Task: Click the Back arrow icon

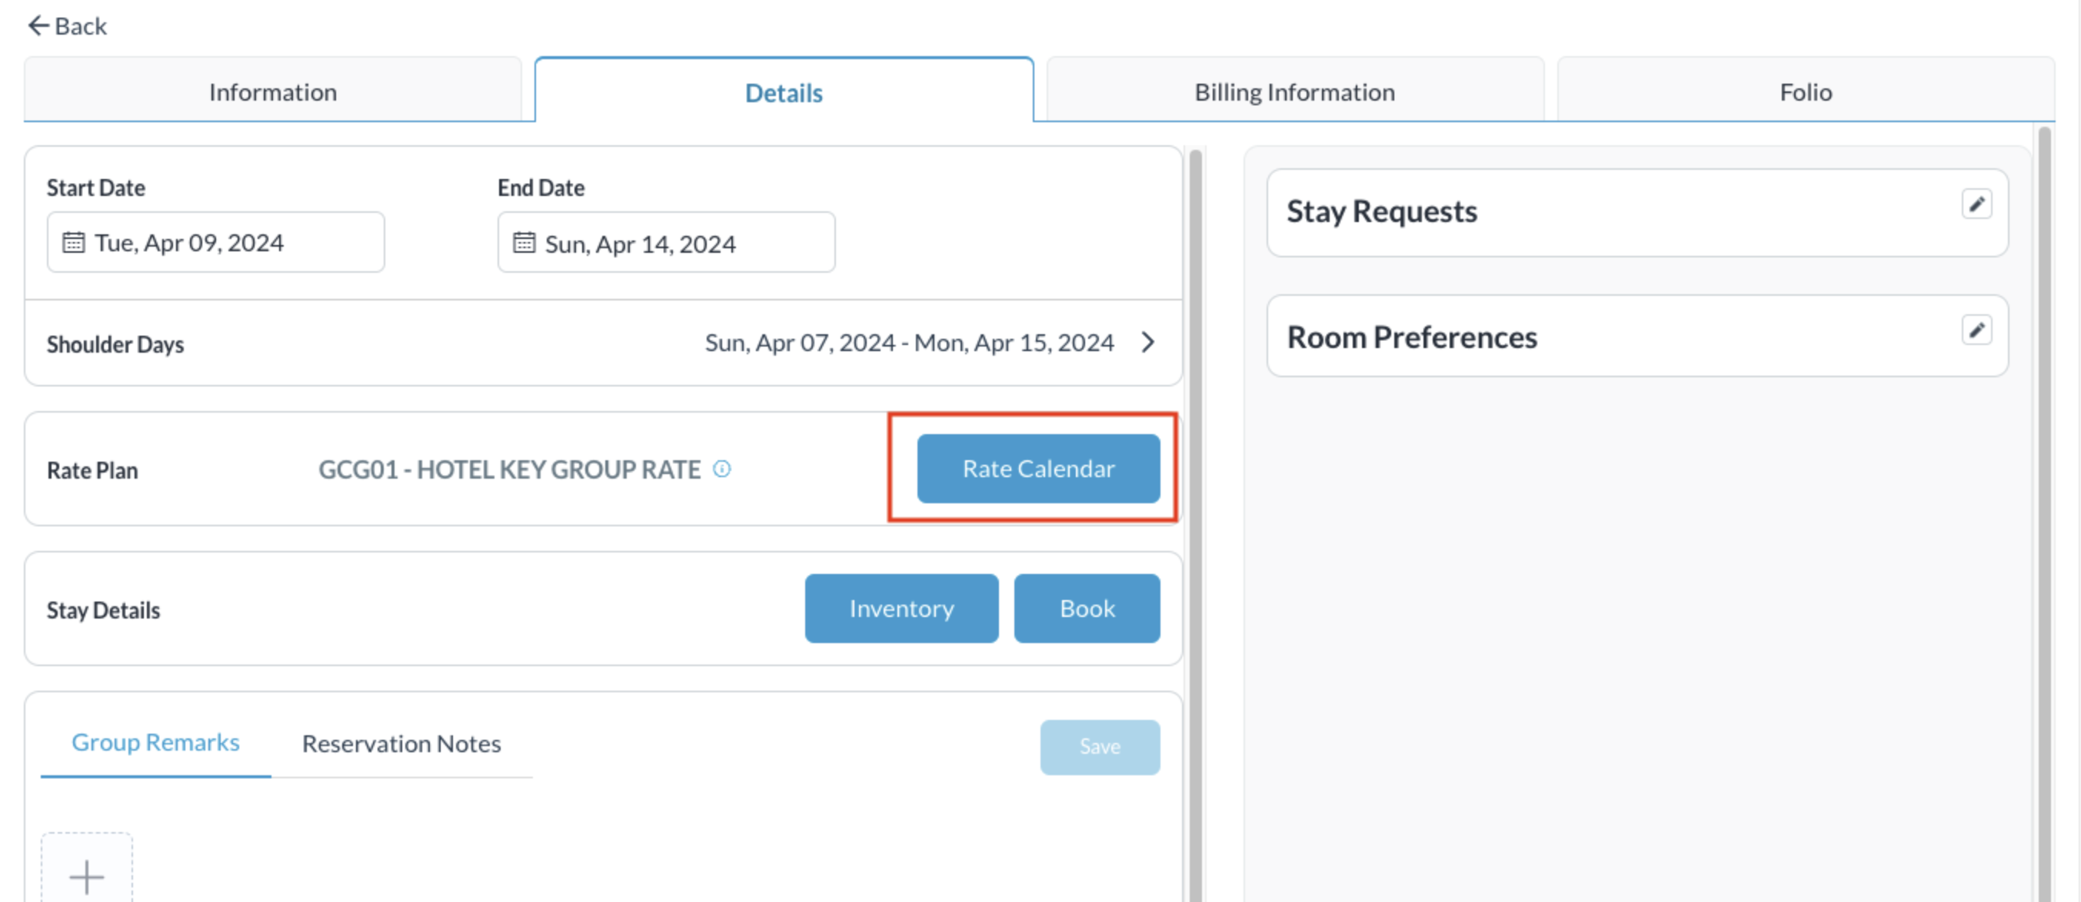Action: (38, 26)
